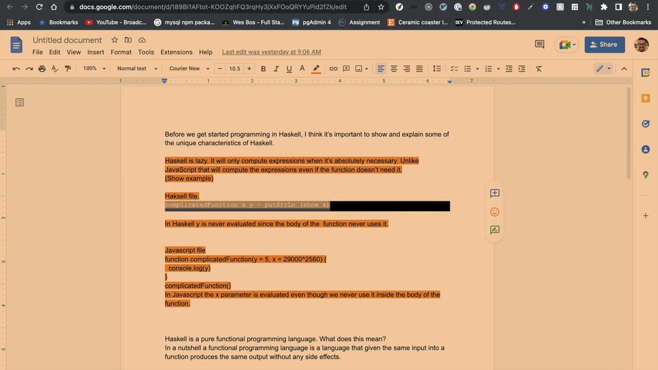Screen dimensions: 658x370
Task: Open the highlight color picker
Action: [x=316, y=68]
